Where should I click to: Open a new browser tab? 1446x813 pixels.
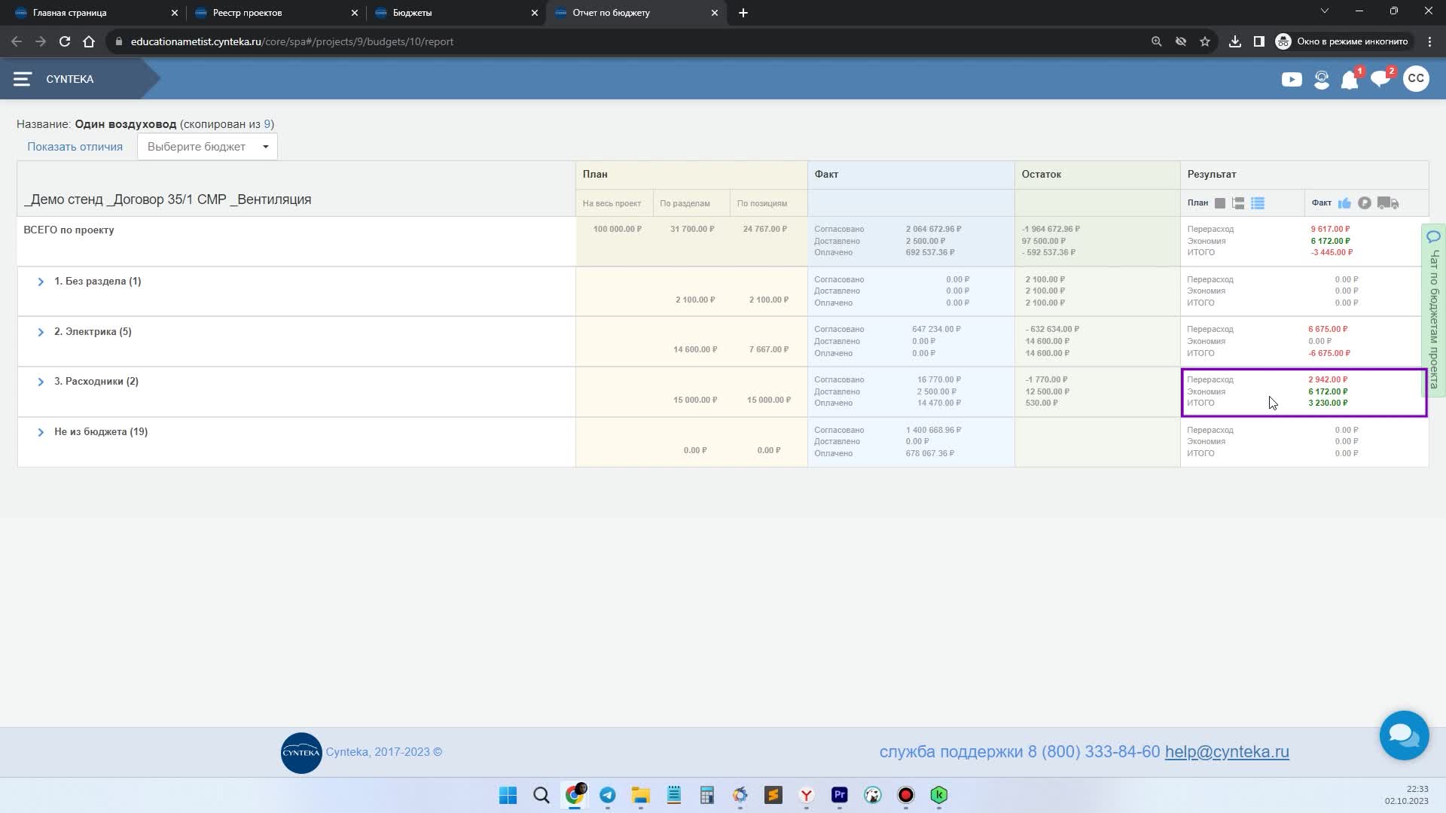tap(743, 13)
